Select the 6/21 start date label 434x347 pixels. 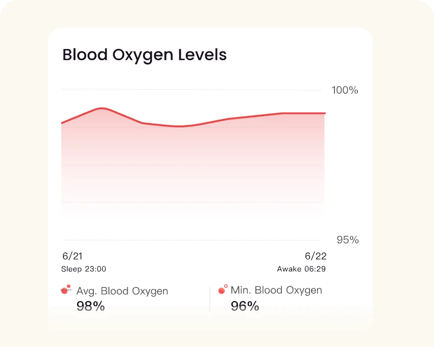(72, 256)
